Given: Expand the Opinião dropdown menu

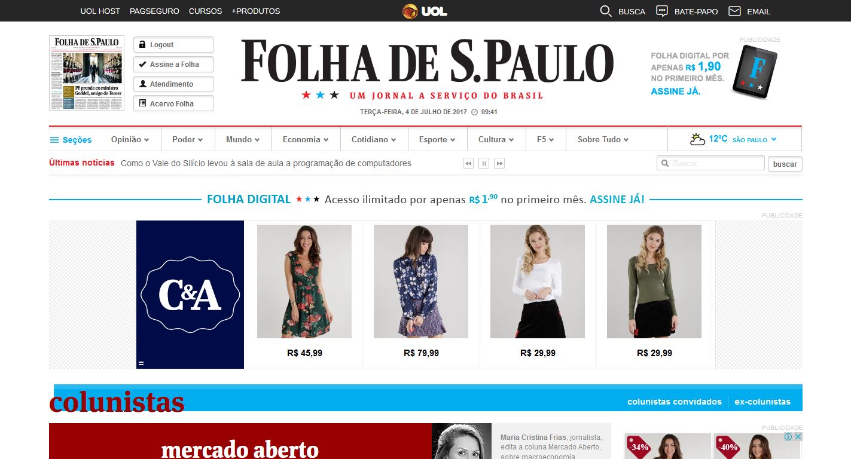Looking at the screenshot, I should [130, 139].
